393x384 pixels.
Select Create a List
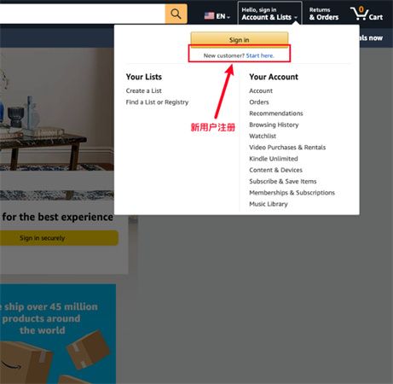pyautogui.click(x=144, y=90)
